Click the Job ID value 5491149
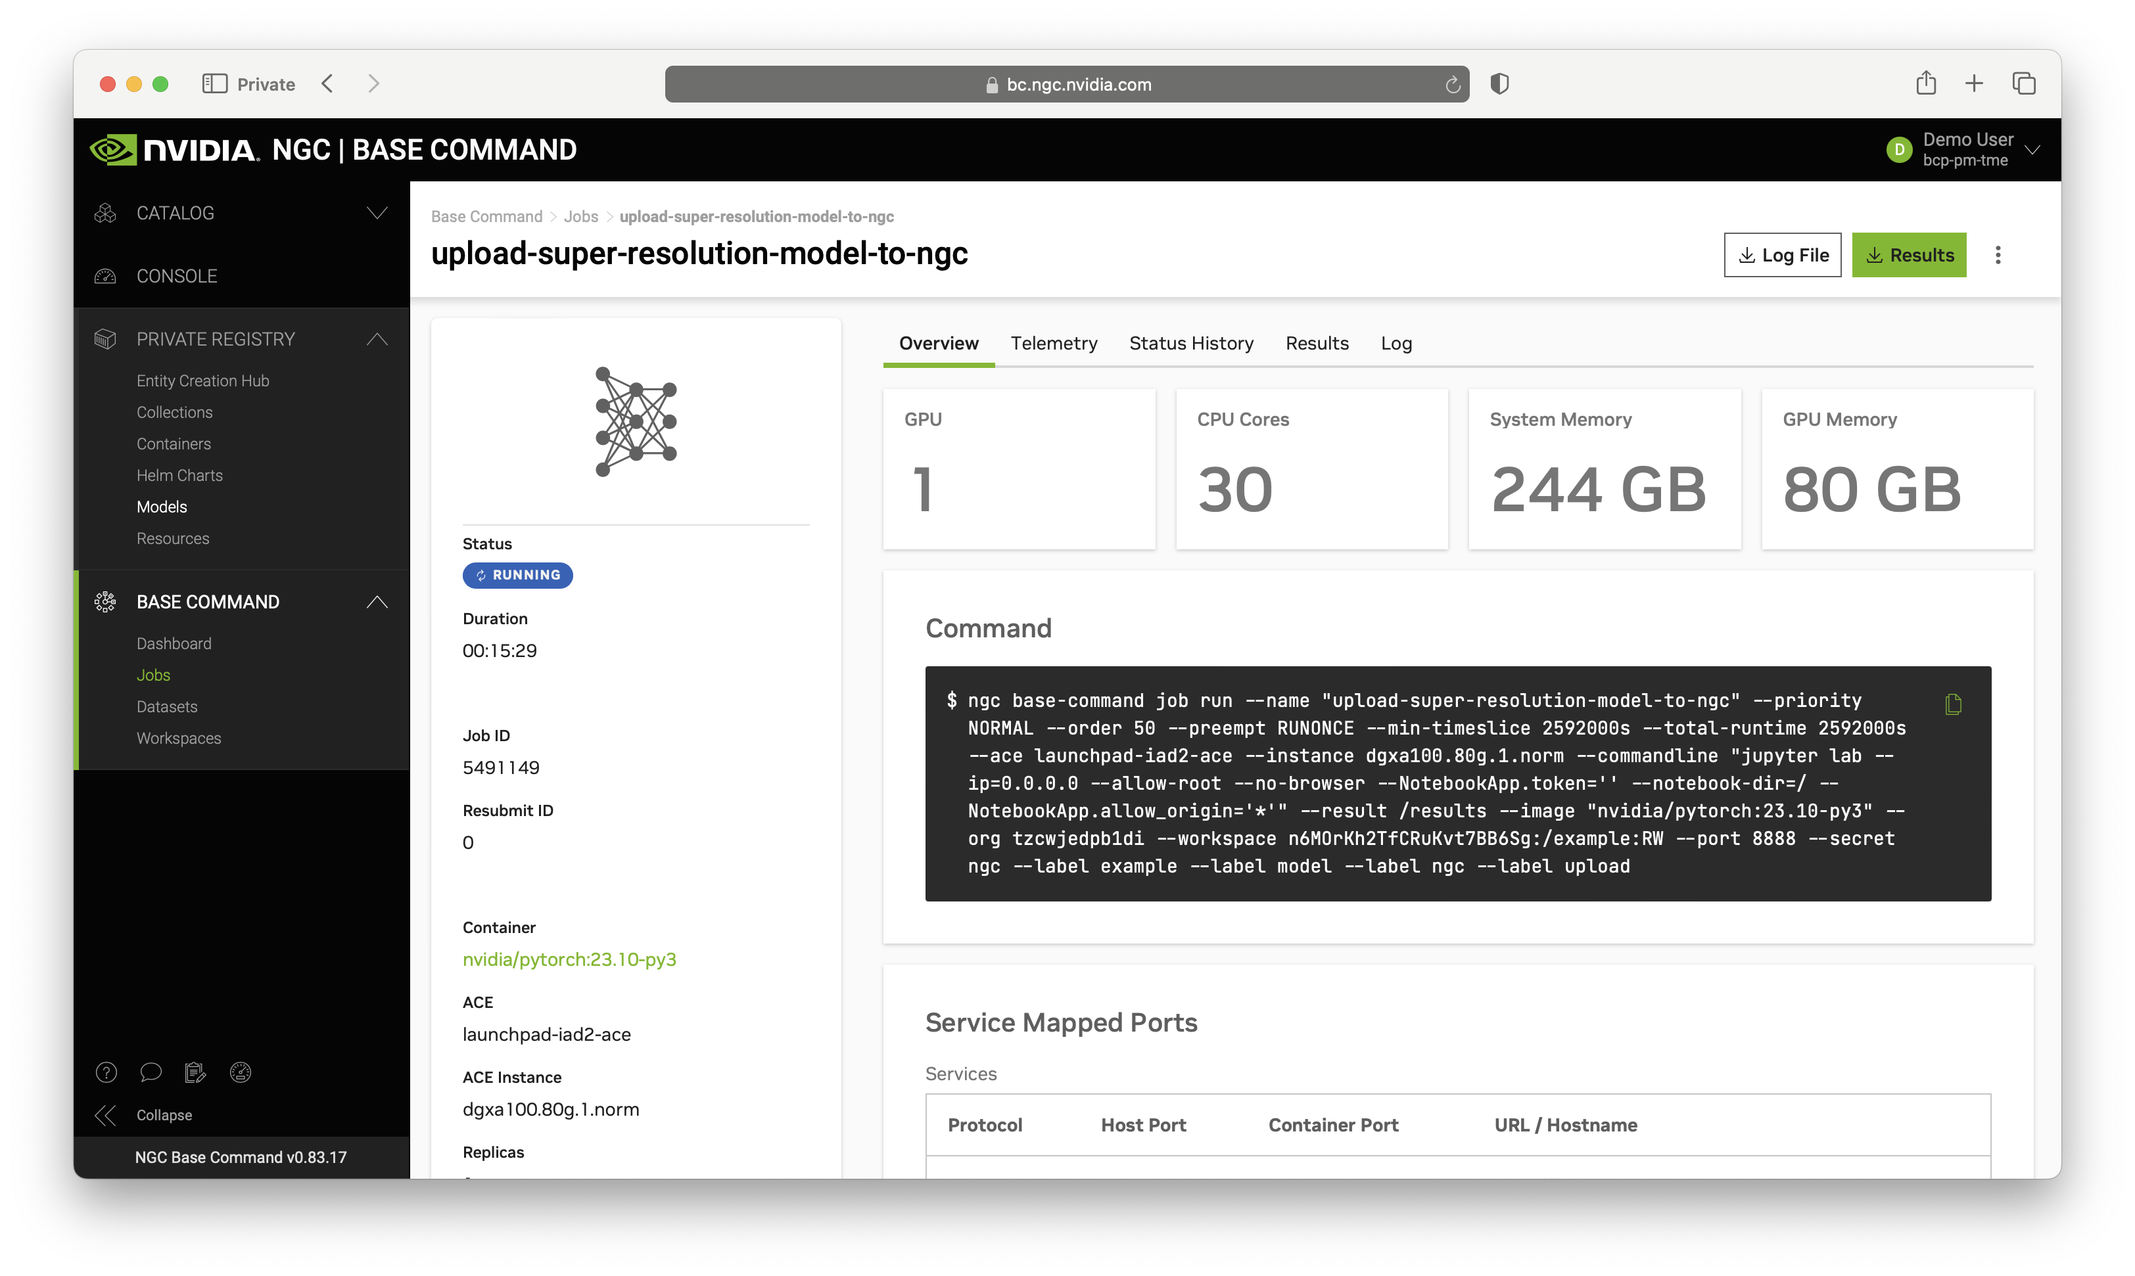2135x1276 pixels. [501, 768]
